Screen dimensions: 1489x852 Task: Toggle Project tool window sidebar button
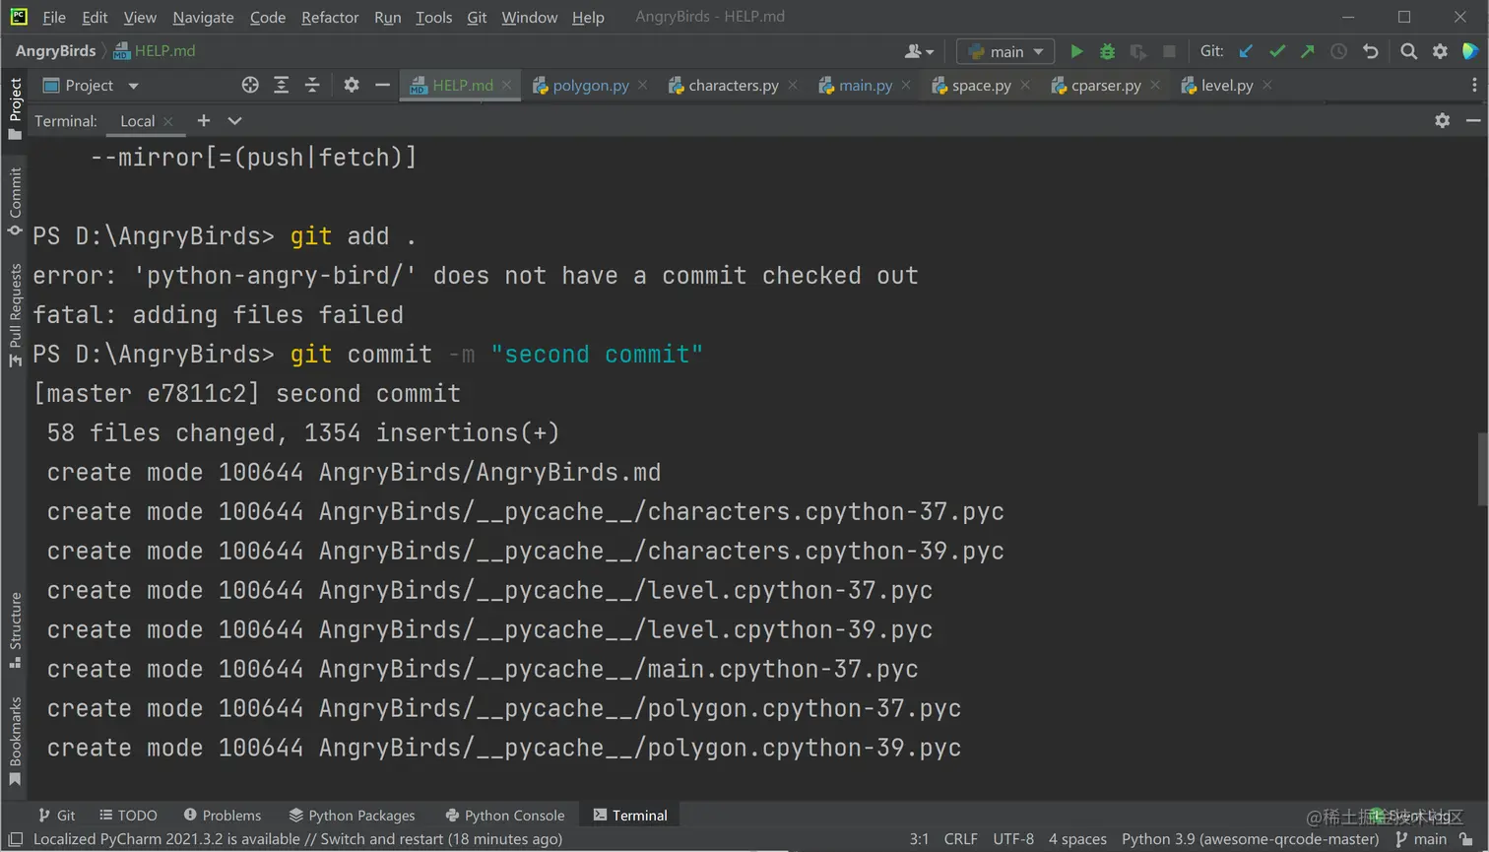pos(15,108)
